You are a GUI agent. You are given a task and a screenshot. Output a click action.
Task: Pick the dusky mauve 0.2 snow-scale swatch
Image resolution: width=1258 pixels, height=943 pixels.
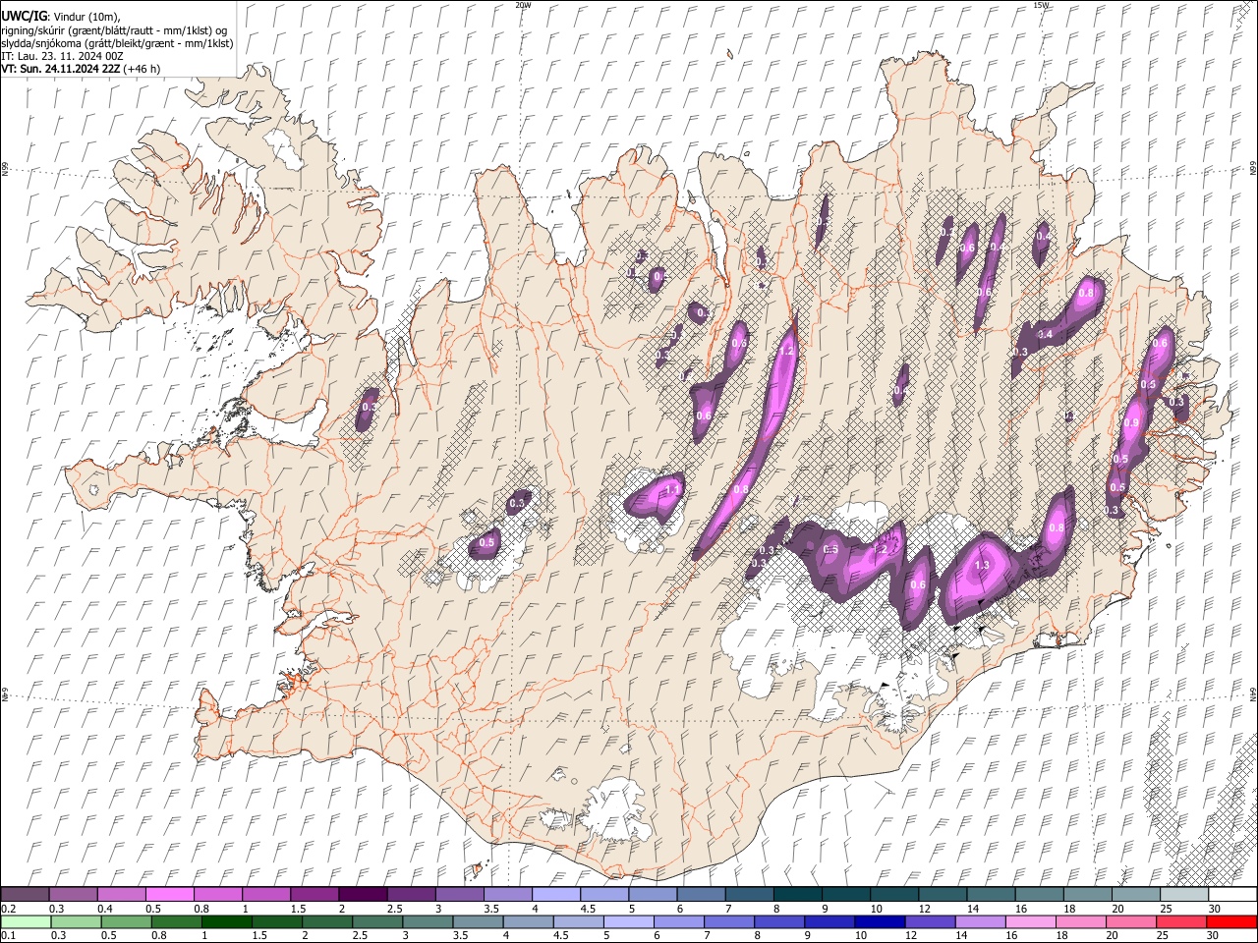(x=25, y=895)
